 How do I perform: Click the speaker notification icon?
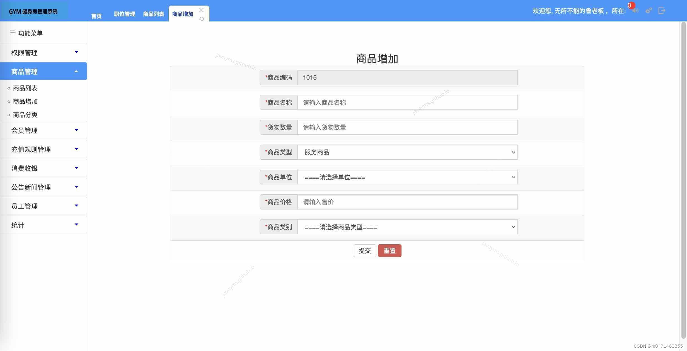(x=635, y=11)
